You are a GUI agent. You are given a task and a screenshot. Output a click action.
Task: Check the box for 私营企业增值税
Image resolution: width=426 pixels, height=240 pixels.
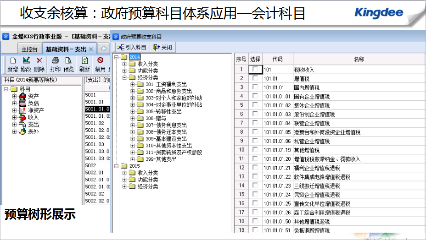pos(255,141)
